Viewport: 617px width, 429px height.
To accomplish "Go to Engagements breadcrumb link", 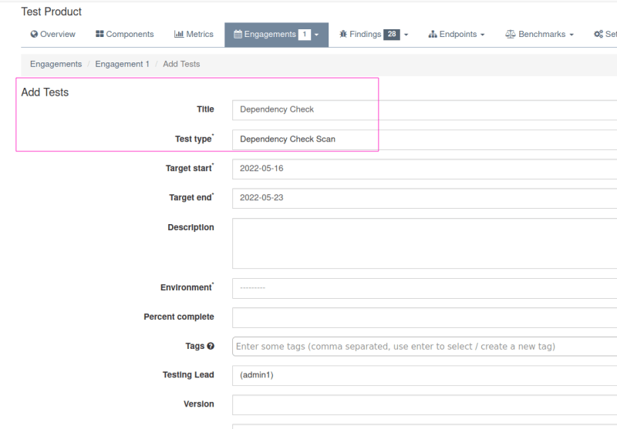I will [x=56, y=64].
